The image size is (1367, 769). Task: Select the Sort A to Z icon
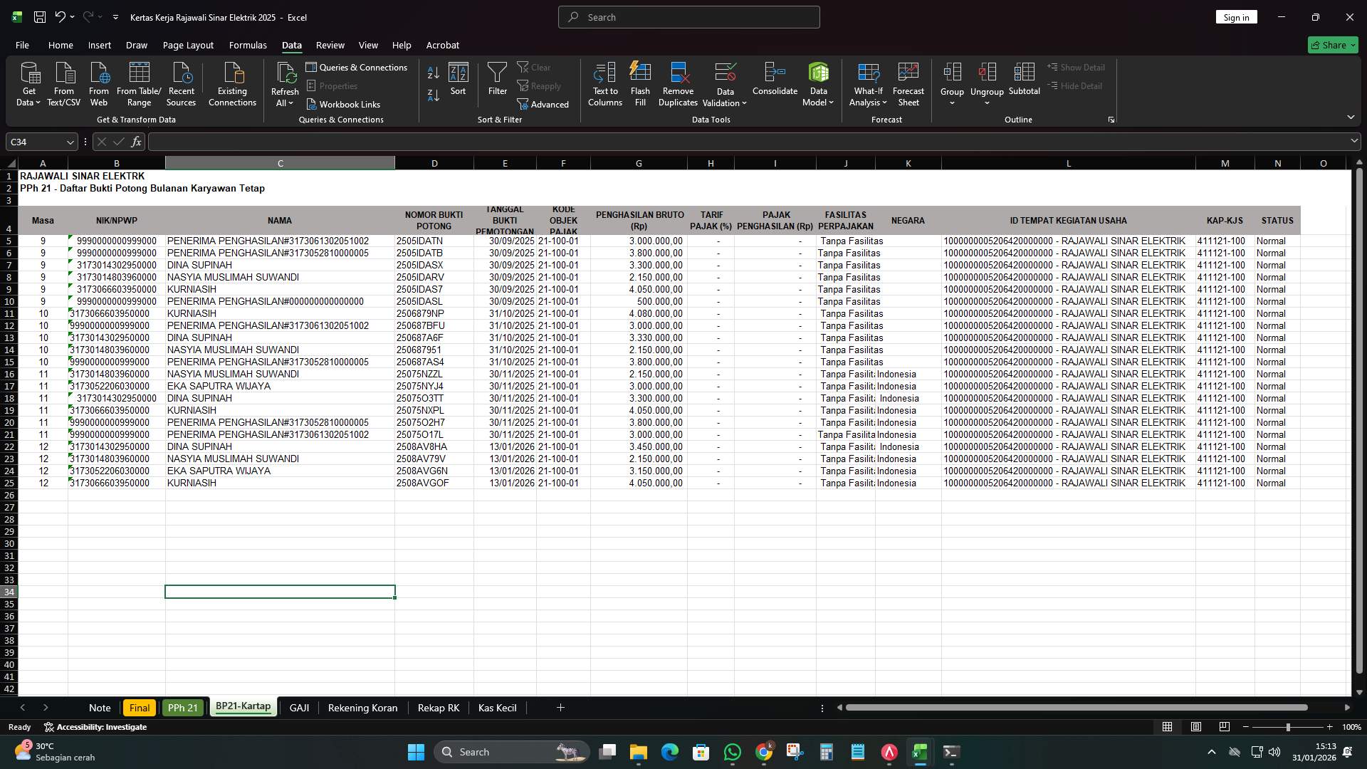(432, 73)
